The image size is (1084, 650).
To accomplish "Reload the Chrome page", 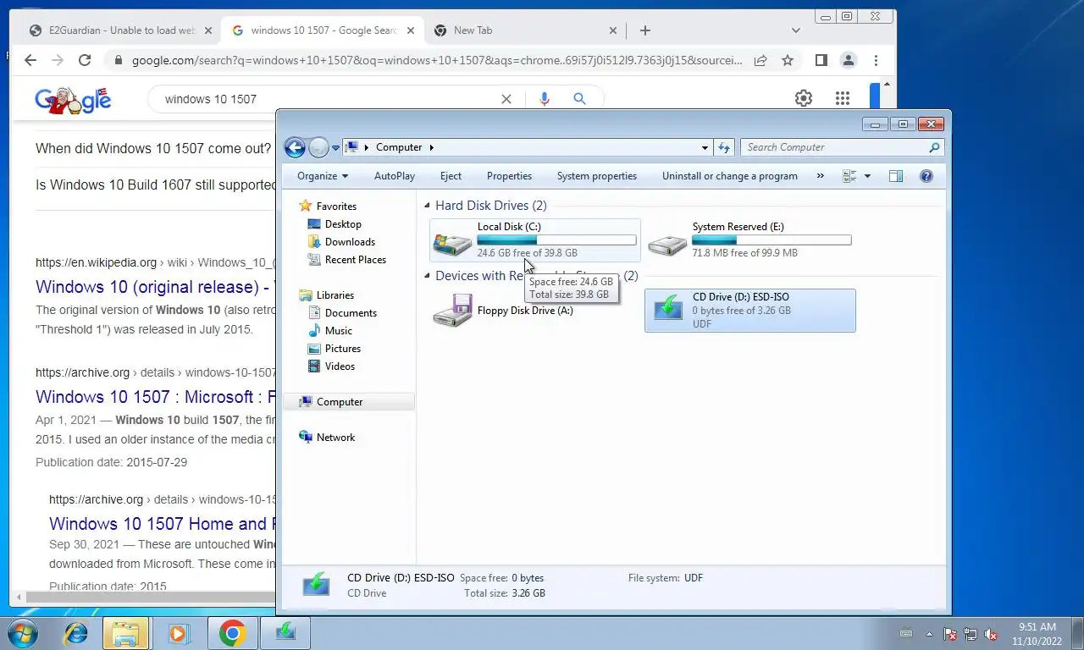I will point(85,60).
